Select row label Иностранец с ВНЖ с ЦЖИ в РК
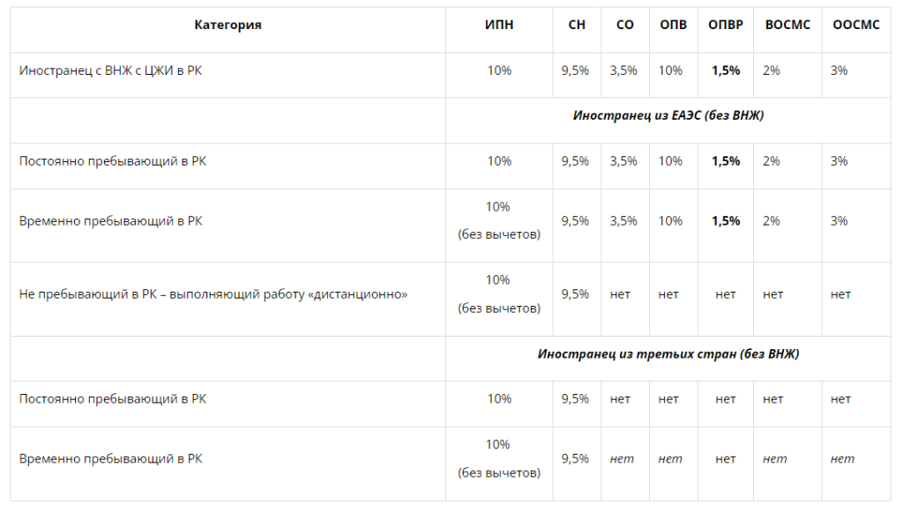903x512 pixels. [x=110, y=70]
